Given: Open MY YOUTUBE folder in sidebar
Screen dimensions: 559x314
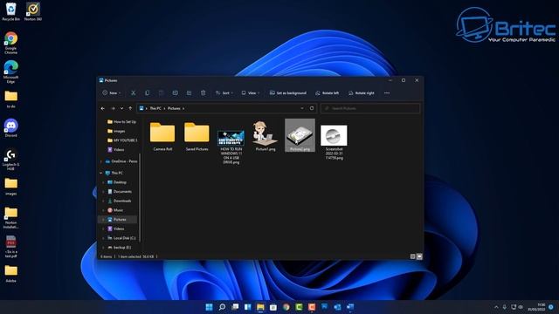Looking at the screenshot, I should click(x=122, y=140).
